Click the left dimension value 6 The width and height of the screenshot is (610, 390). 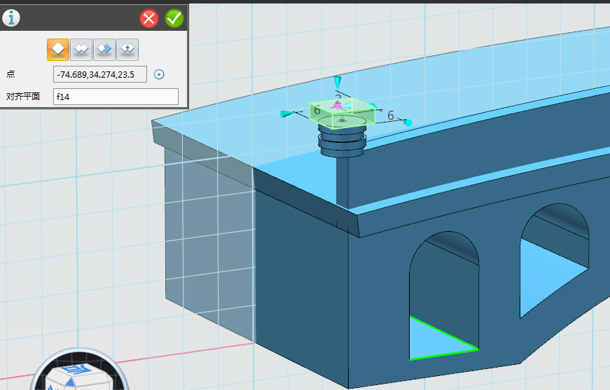317,110
